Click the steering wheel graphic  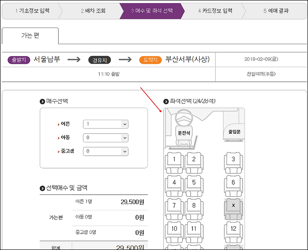[184, 118]
